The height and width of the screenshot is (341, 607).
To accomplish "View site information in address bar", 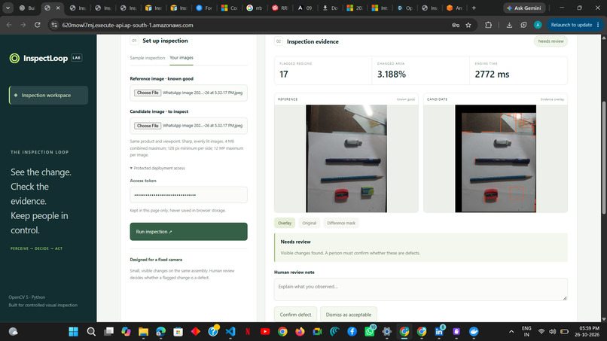I will pyautogui.click(x=54, y=25).
